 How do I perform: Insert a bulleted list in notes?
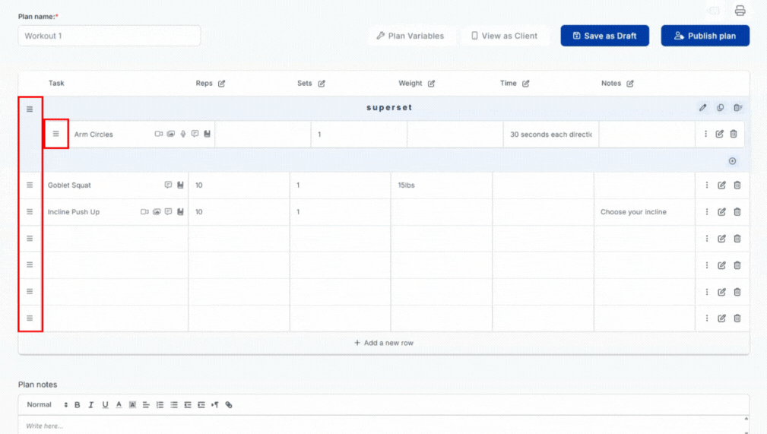[x=173, y=404]
